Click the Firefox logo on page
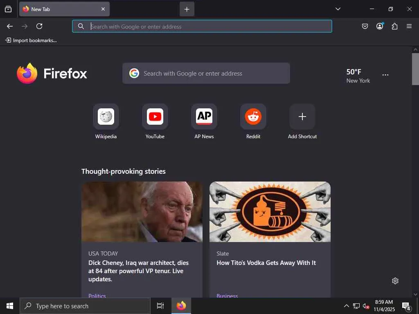 tap(52, 74)
